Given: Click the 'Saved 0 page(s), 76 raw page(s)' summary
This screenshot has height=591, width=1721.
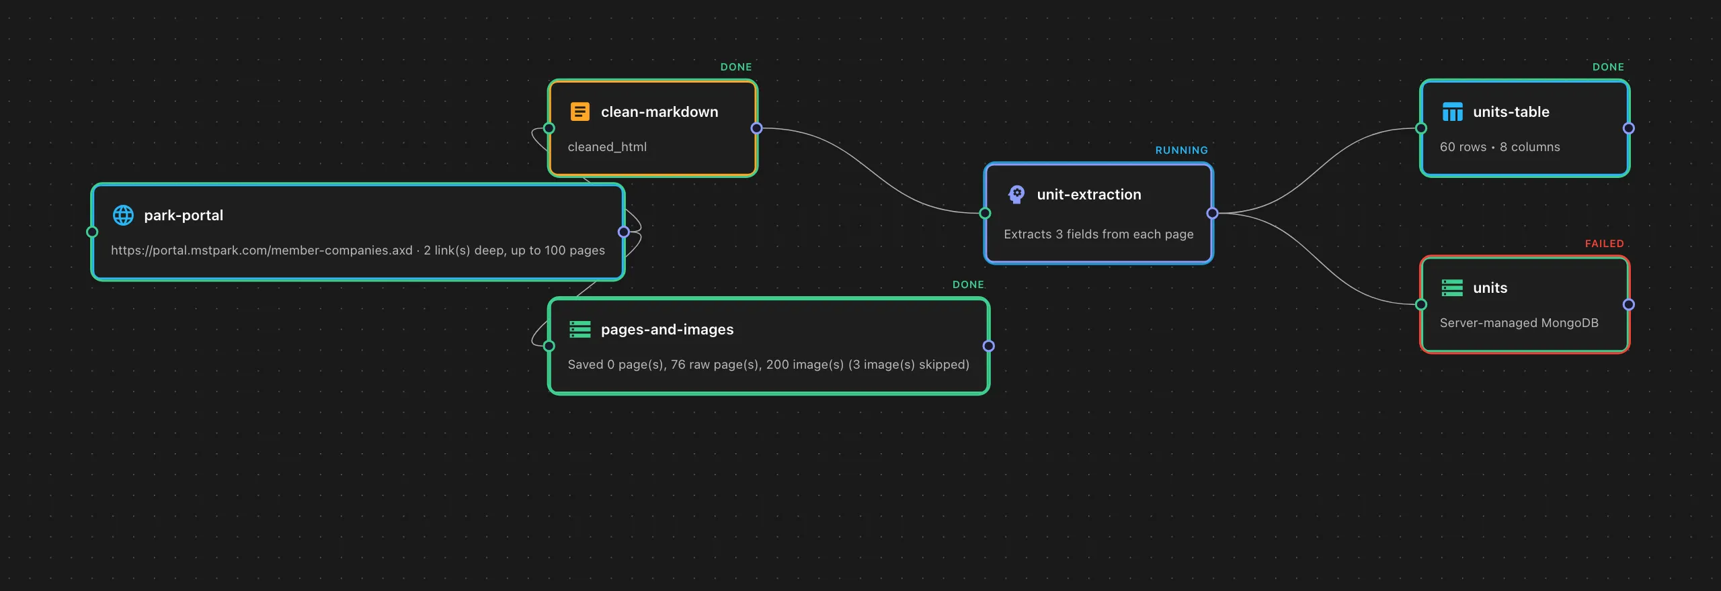Looking at the screenshot, I should point(768,365).
